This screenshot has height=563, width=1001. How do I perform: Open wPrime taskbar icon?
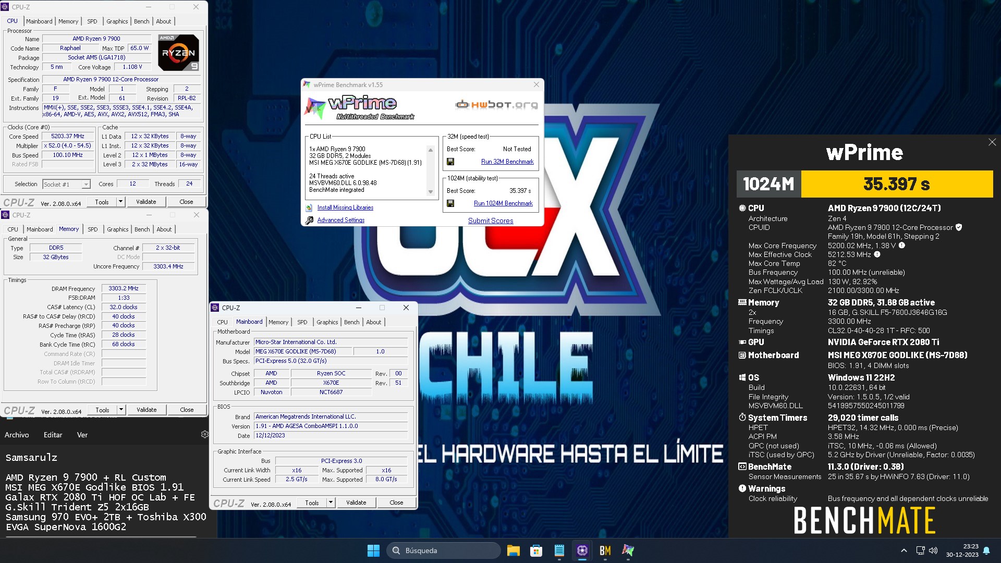628,550
